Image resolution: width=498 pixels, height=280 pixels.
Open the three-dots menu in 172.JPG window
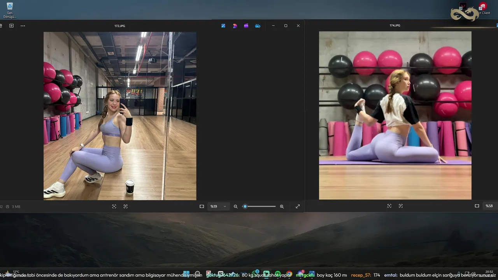23,26
